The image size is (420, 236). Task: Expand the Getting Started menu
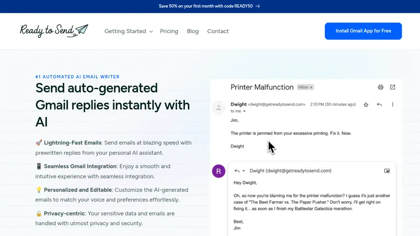click(x=128, y=31)
